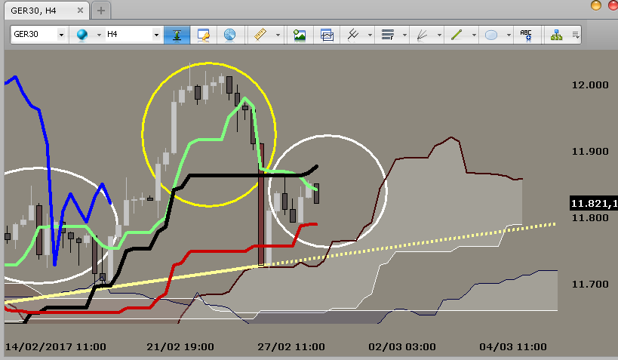This screenshot has width=618, height=360.
Task: Click the chart window with key icon
Action: click(204, 35)
